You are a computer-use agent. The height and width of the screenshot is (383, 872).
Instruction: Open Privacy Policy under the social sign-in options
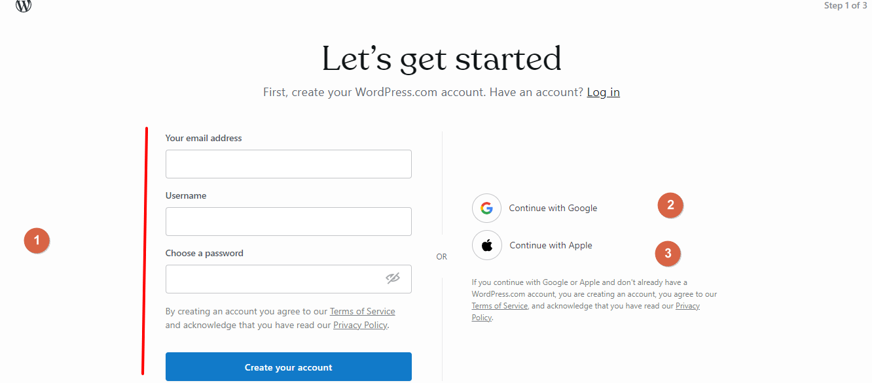pyautogui.click(x=687, y=306)
